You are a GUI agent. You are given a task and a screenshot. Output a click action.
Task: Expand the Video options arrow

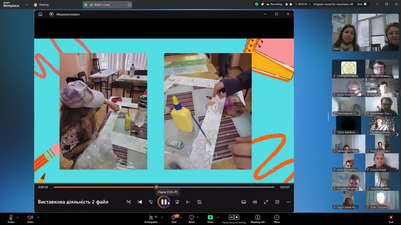(38, 217)
